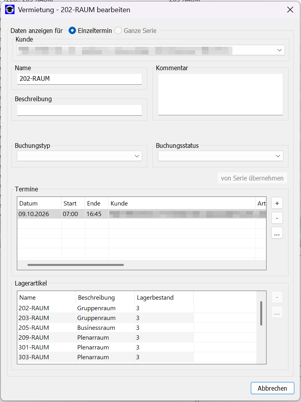Screen dimensions: 301x402
Task: Select the 301-RAUM row in Lagerartikel
Action: coord(137,347)
